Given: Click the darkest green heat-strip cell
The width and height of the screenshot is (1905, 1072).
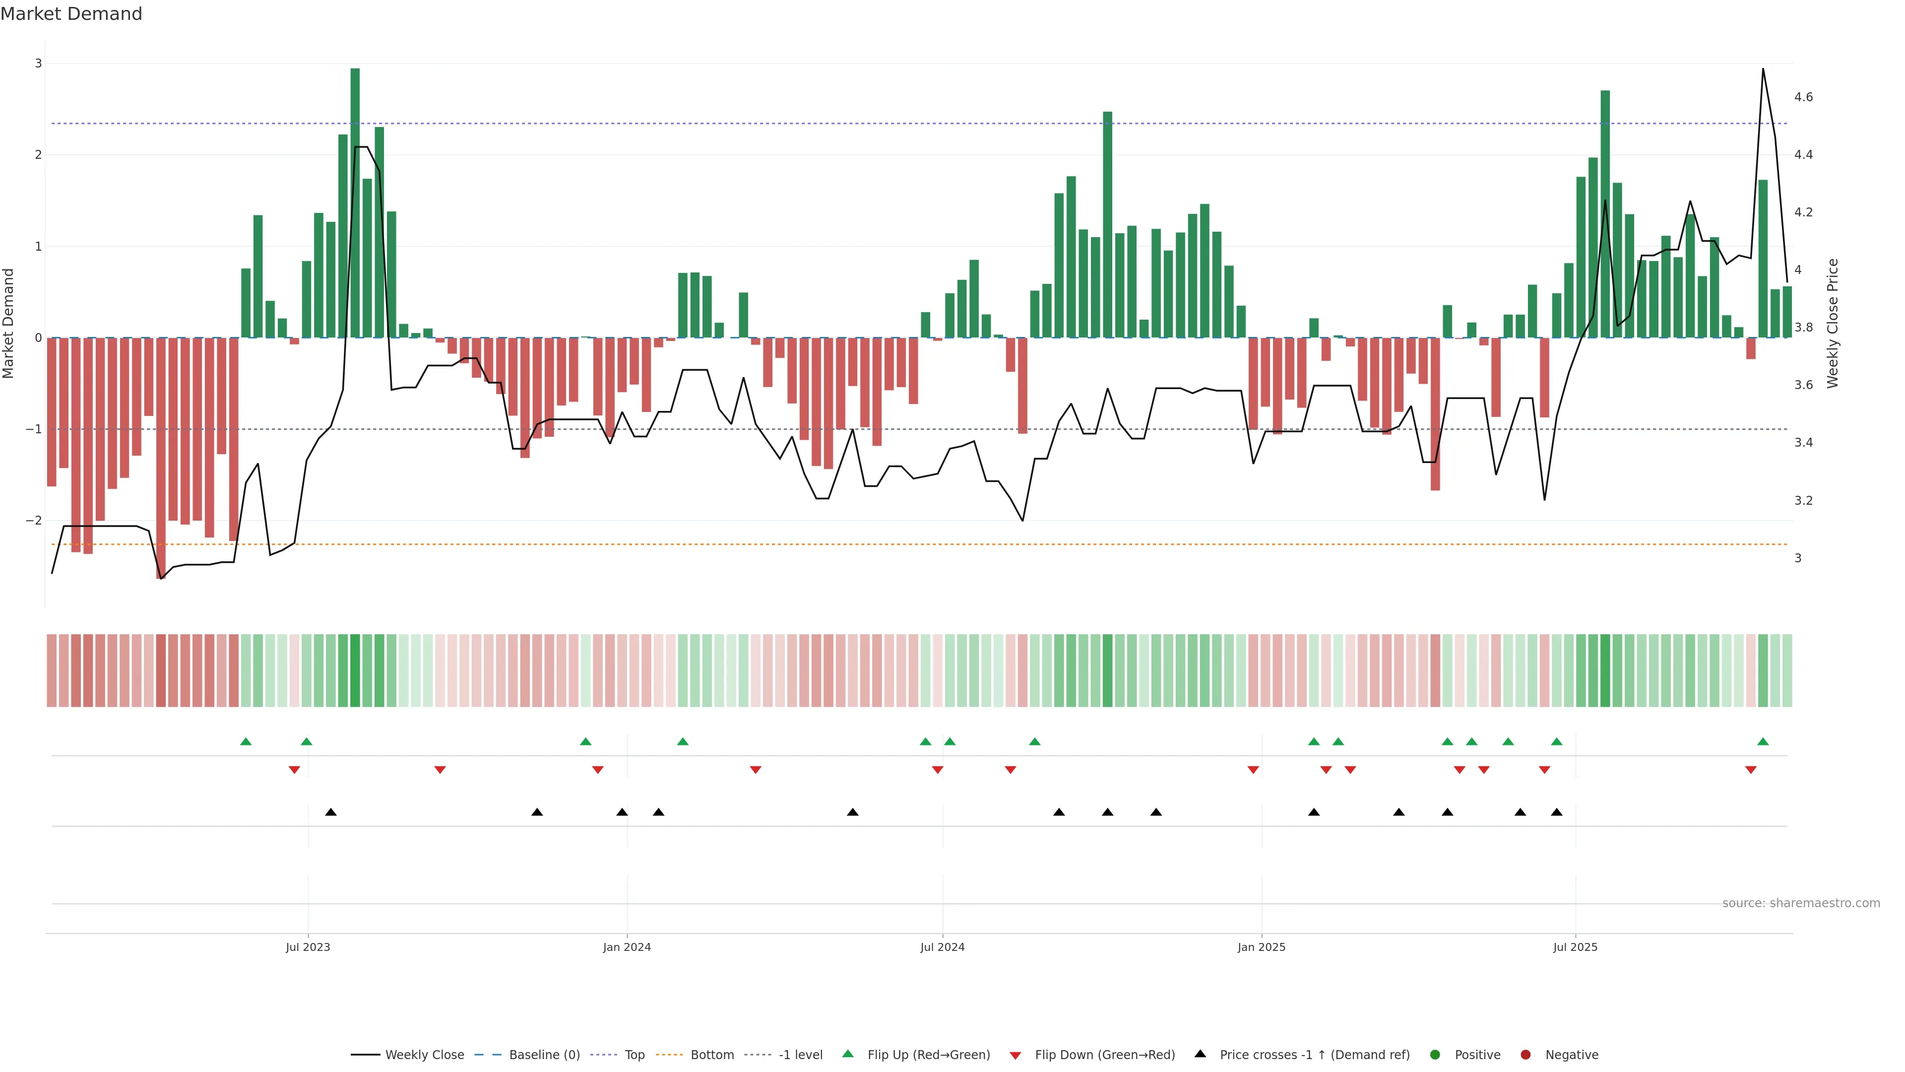Looking at the screenshot, I should 355,670.
